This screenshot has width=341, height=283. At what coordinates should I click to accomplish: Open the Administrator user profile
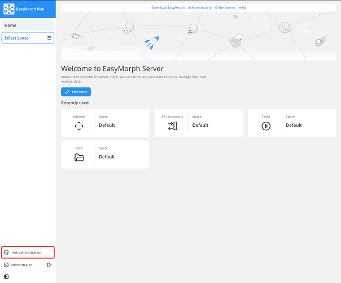click(x=21, y=265)
